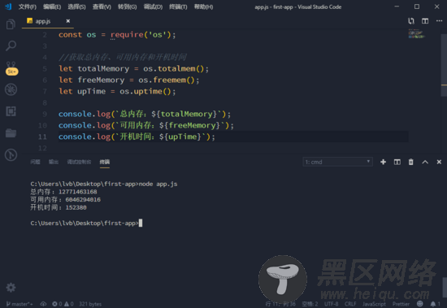This screenshot has height=308, width=447.
Task: Open the Search view in activity bar
Action: click(11, 46)
